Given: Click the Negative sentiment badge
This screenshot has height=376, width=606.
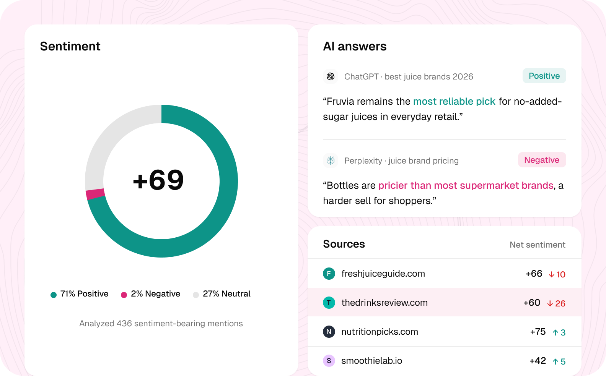Looking at the screenshot, I should point(542,160).
